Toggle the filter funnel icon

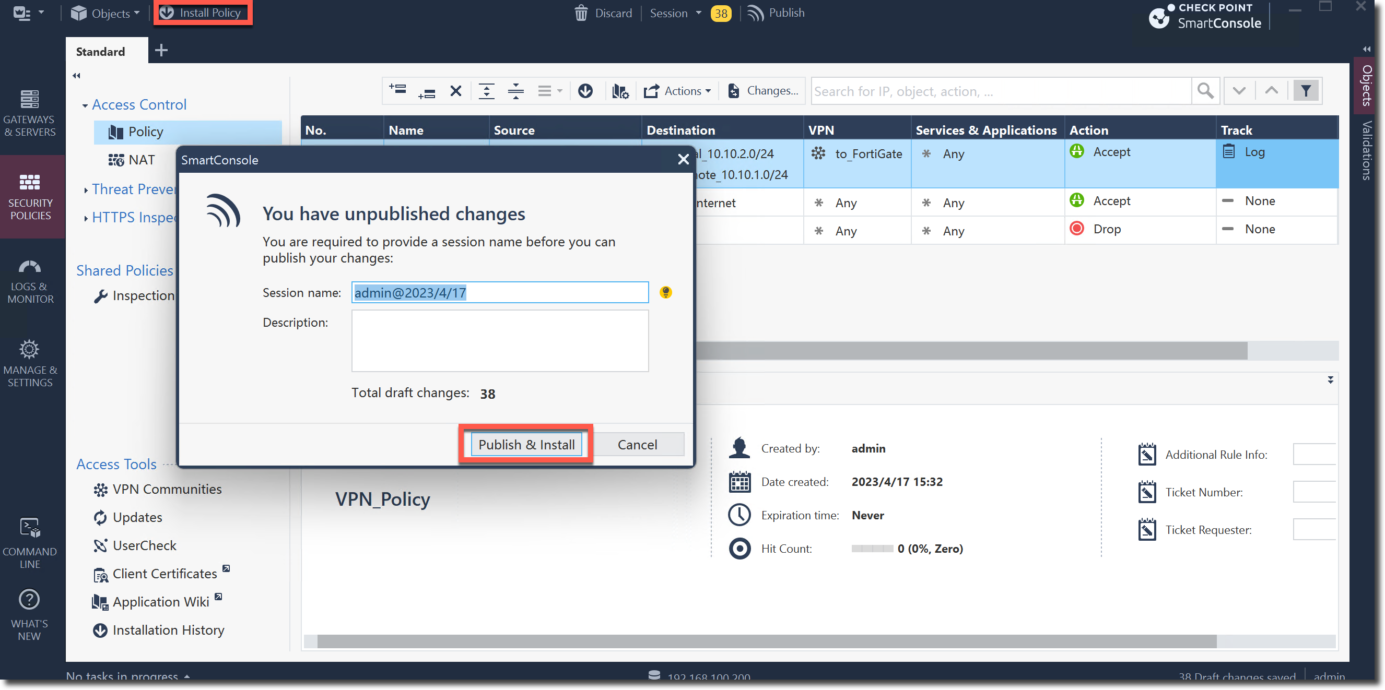click(1306, 91)
